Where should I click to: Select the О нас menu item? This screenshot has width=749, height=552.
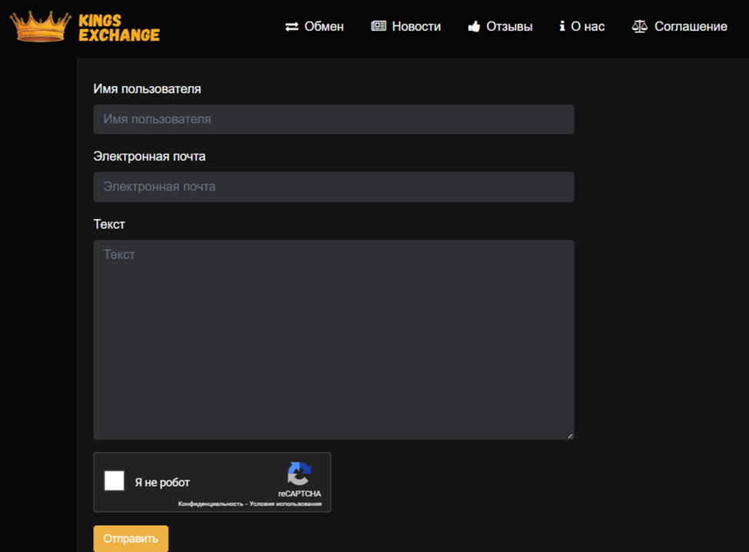[588, 27]
